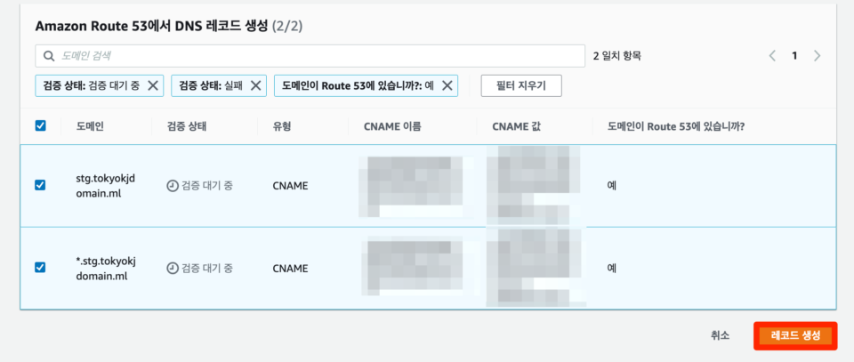Remove the '검증 대기 중' filter chip

pyautogui.click(x=153, y=85)
